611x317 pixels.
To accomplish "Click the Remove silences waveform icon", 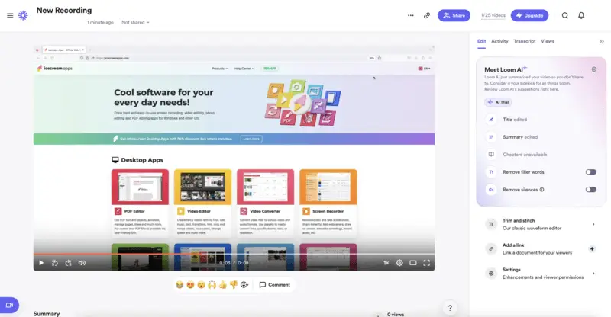I will [491, 190].
